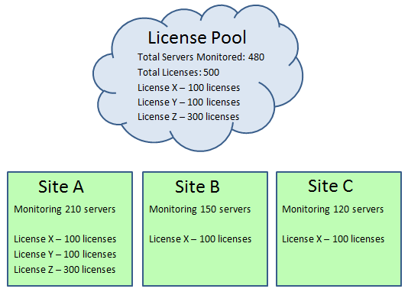The width and height of the screenshot is (408, 292).
Task: Click License Y – 100 licenses in Site A
Action: click(x=65, y=255)
